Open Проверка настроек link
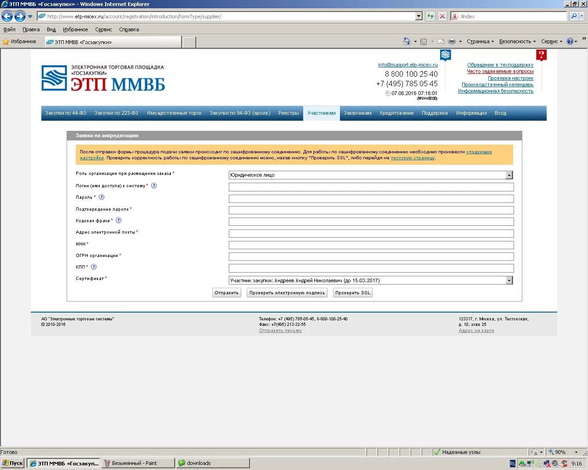588x470 pixels. tap(510, 78)
